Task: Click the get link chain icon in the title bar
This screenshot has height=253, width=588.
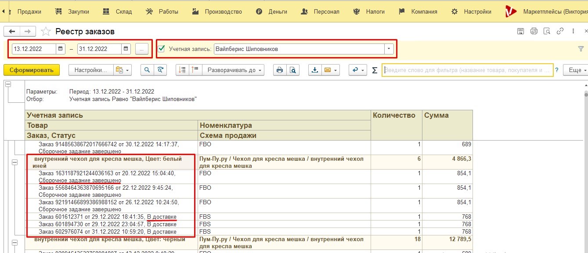Action: (x=560, y=31)
